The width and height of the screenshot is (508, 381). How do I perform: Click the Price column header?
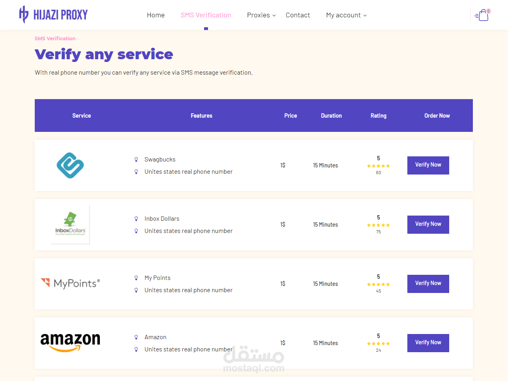pyautogui.click(x=291, y=116)
